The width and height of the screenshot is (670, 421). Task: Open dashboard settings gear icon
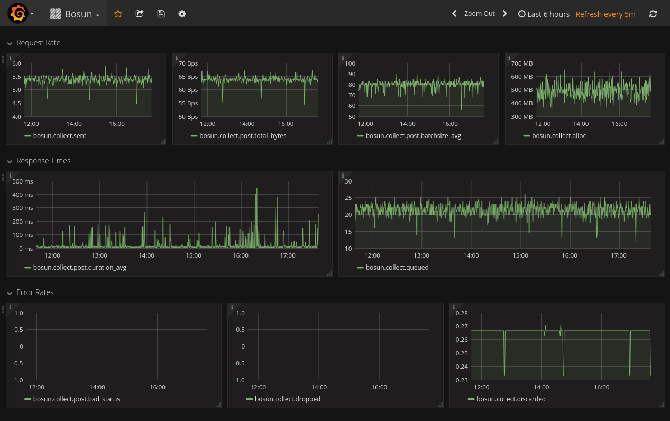pos(182,14)
